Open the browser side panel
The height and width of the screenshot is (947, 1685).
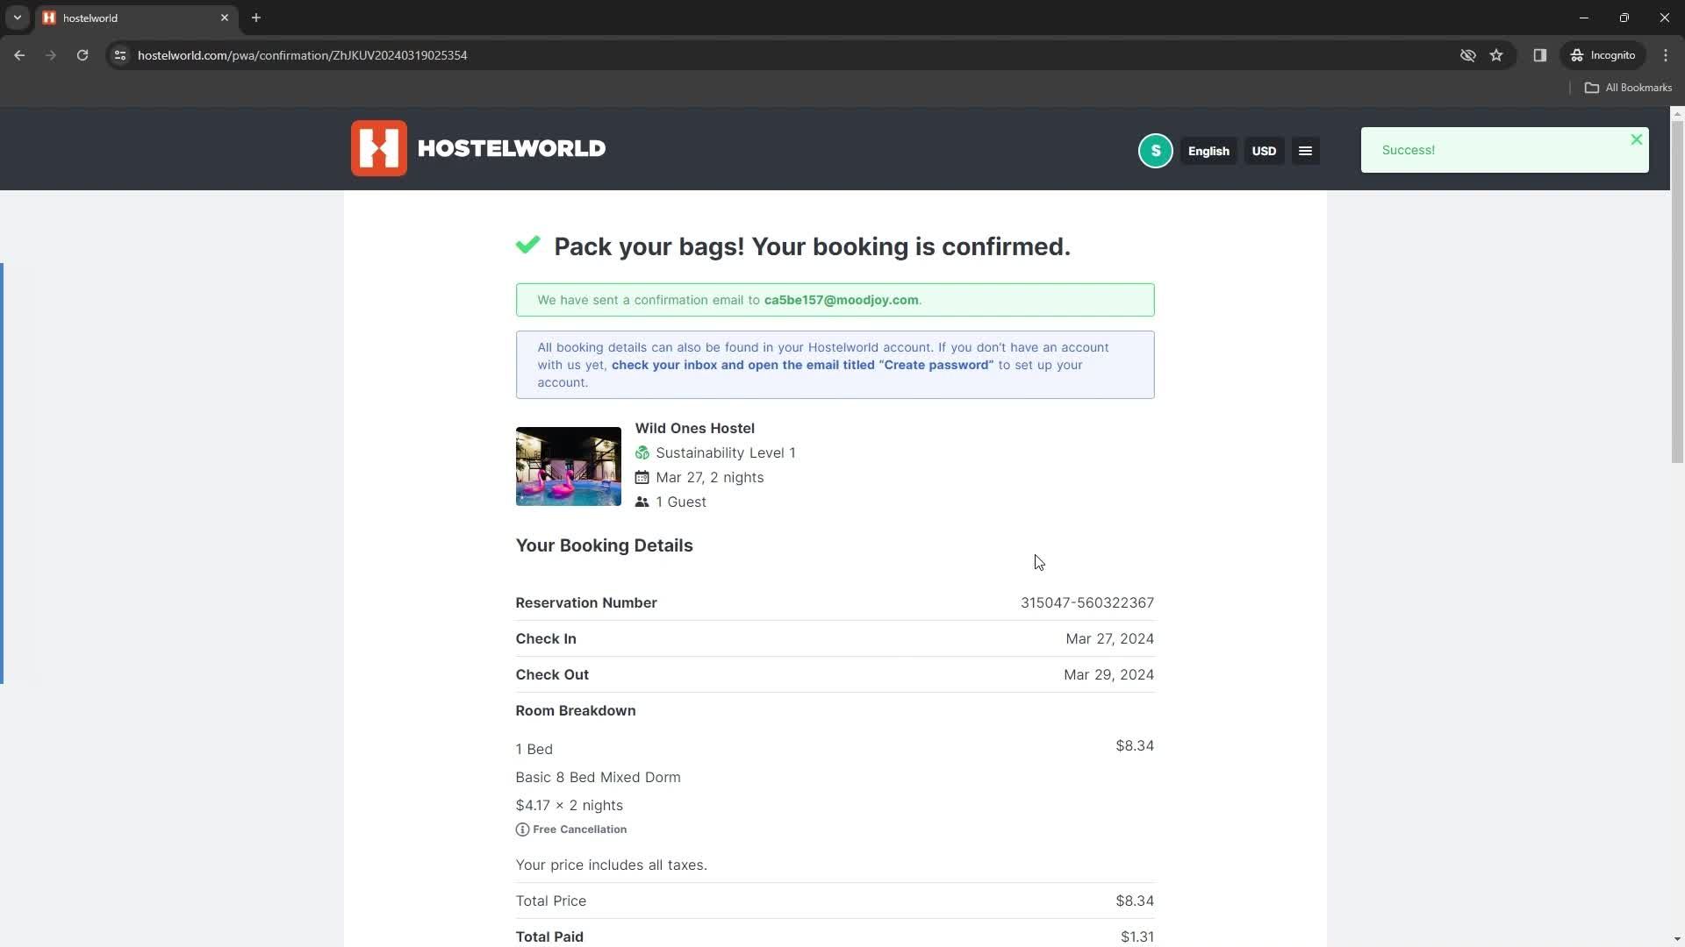pos(1539,55)
